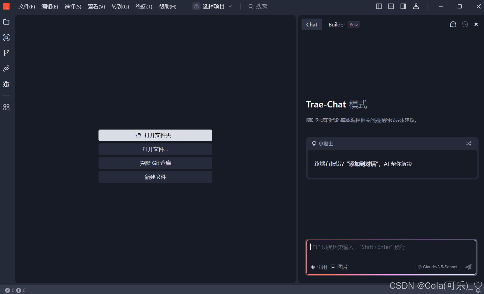Open the Claude-3.5-Sonnet model selector
The width and height of the screenshot is (484, 294).
click(x=438, y=267)
